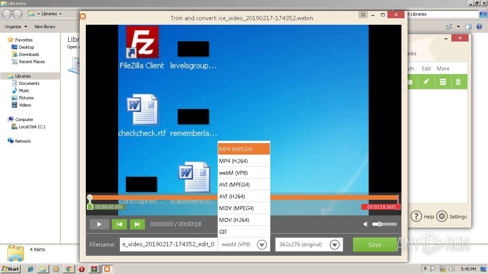488x274 pixels.
Task: Change view icon in Explorer toolbar
Action: (449, 27)
